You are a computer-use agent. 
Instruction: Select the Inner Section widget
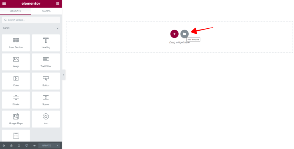click(x=16, y=43)
